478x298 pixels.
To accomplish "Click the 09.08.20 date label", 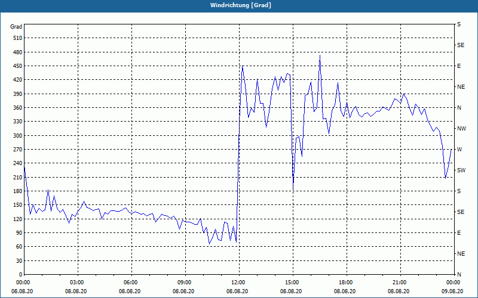I will point(452,291).
